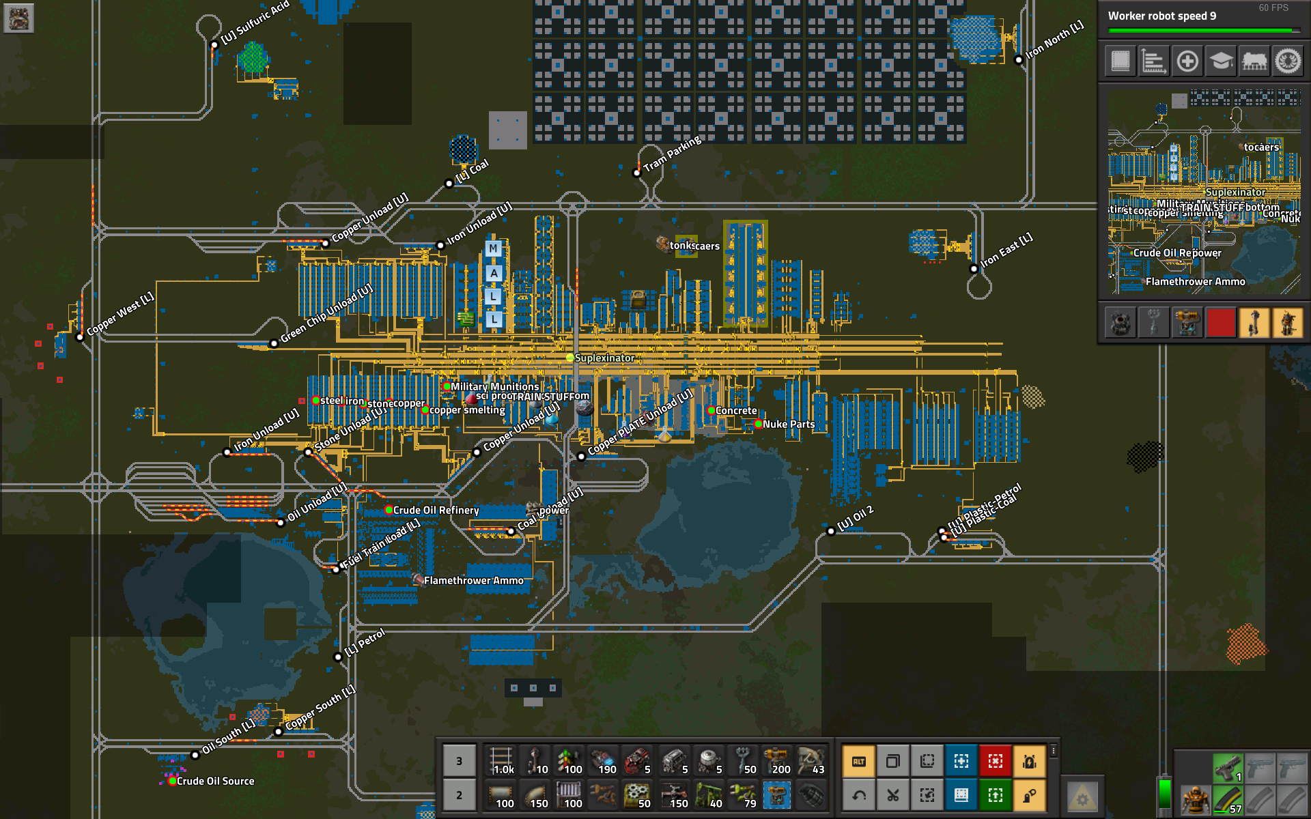This screenshot has height=819, width=1311.
Task: Switch to quickbar row 2 selector
Action: (x=459, y=795)
